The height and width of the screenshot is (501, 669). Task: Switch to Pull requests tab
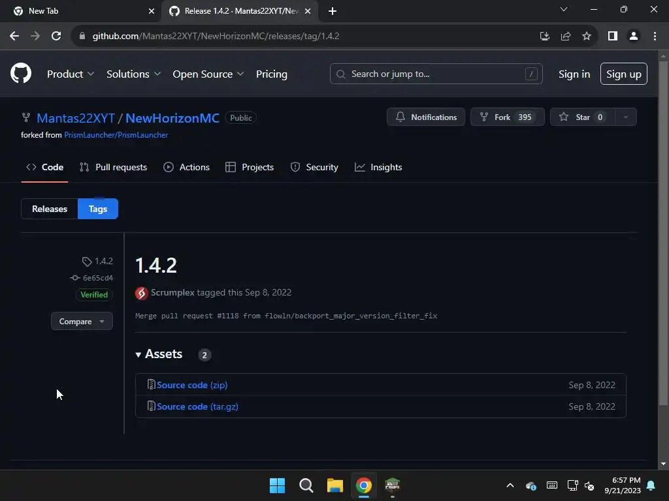pyautogui.click(x=113, y=167)
